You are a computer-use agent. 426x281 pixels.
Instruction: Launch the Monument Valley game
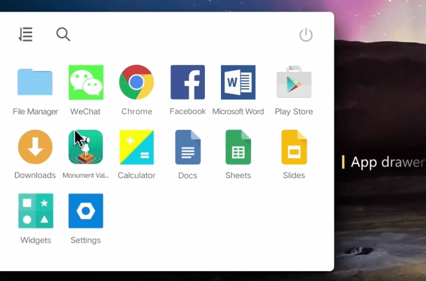click(x=86, y=147)
